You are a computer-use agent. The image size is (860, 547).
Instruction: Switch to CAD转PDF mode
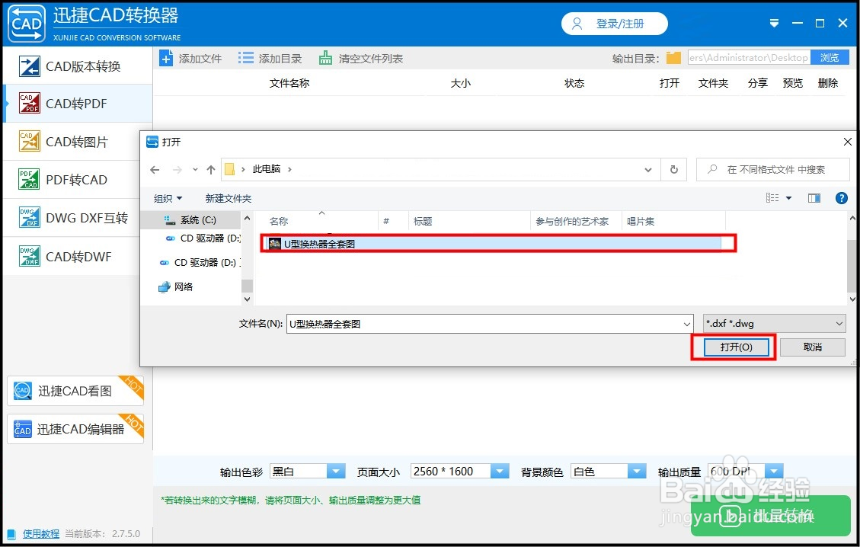tap(78, 104)
